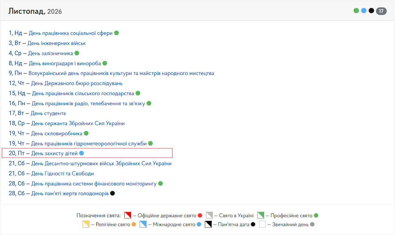Click blue dot in Листопад header
This screenshot has width=395, height=235.
pos(364,11)
